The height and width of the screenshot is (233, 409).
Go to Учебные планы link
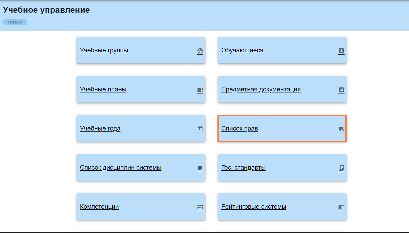click(103, 89)
